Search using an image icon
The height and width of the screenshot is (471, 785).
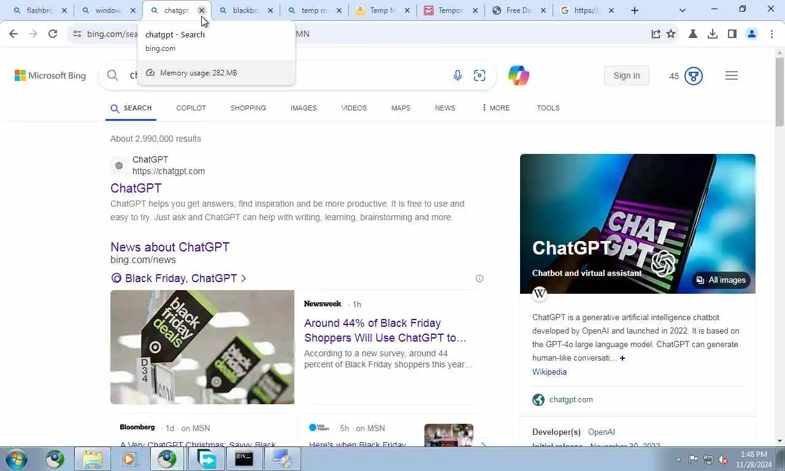pyautogui.click(x=480, y=75)
